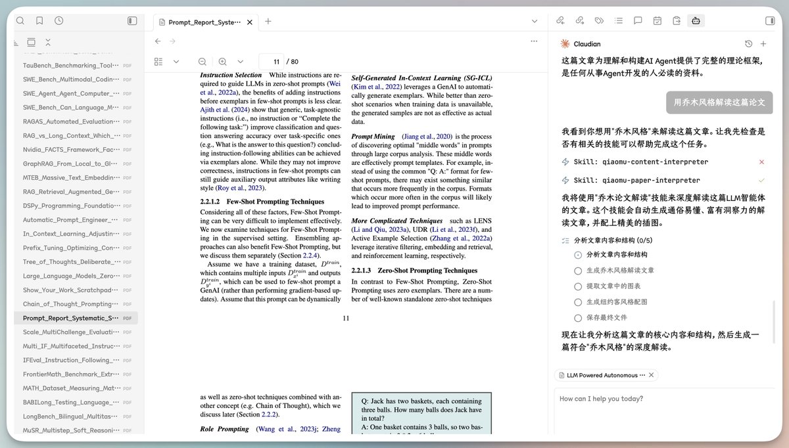Open TauBench_Benchmarking_Tool PDF file
The height and width of the screenshot is (448, 789).
78,66
